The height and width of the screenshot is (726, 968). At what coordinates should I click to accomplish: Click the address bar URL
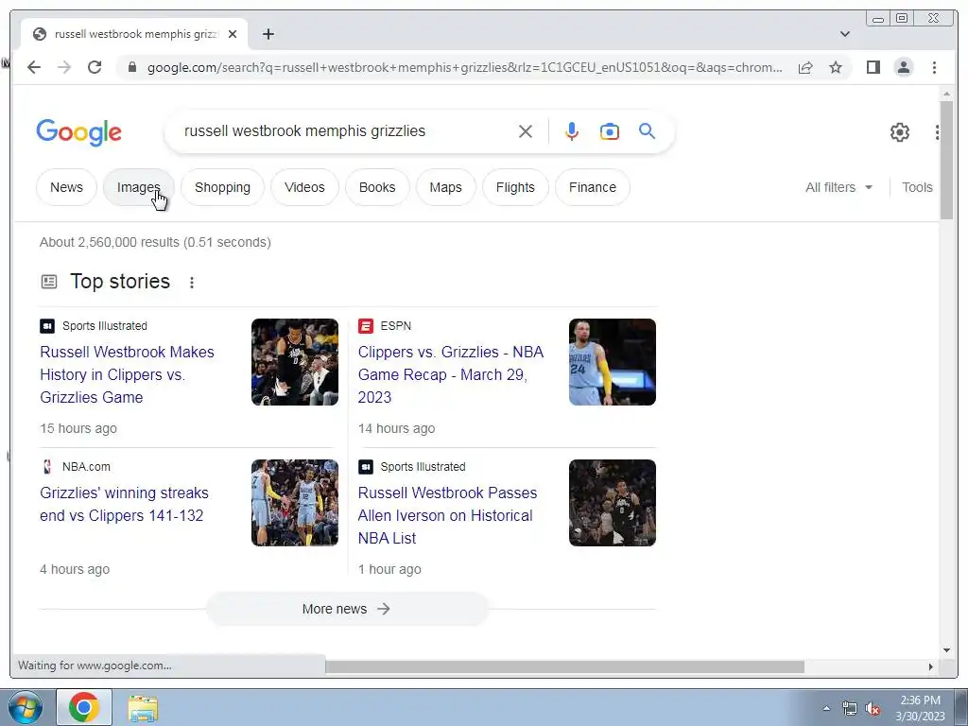(464, 67)
